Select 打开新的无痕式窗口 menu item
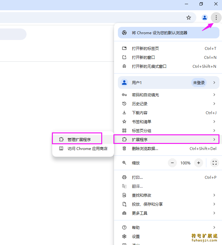 168,66
